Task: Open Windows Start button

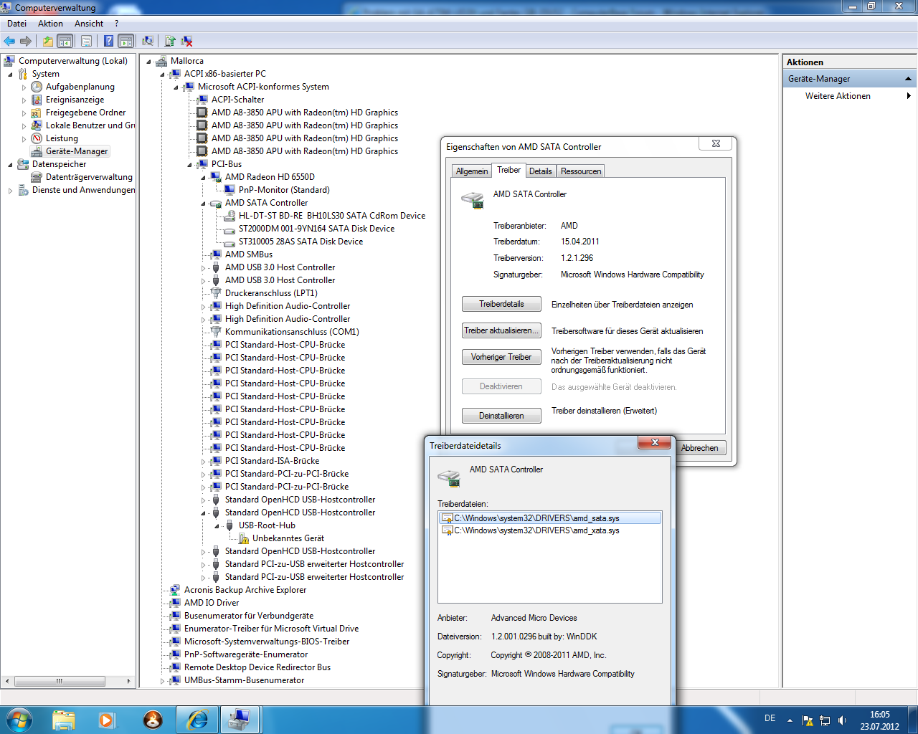Action: (x=19, y=720)
